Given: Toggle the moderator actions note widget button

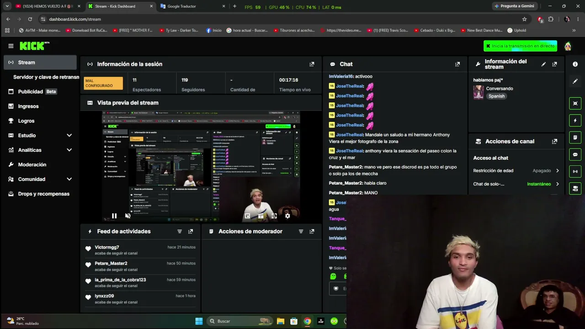Looking at the screenshot, I should point(575,138).
